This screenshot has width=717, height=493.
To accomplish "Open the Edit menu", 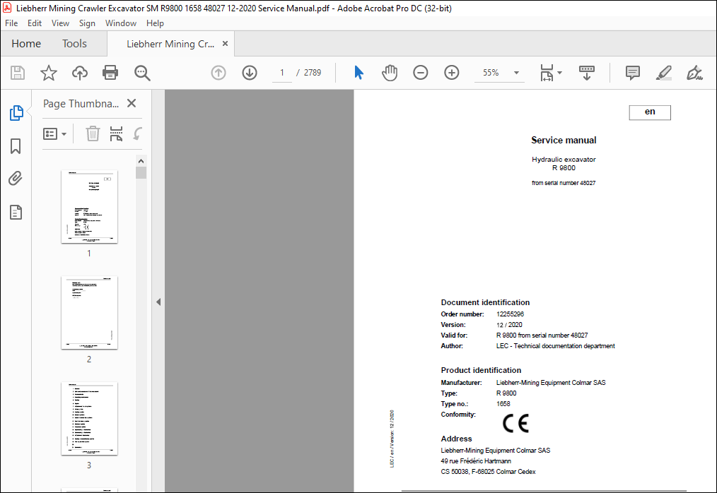I will [x=35, y=23].
